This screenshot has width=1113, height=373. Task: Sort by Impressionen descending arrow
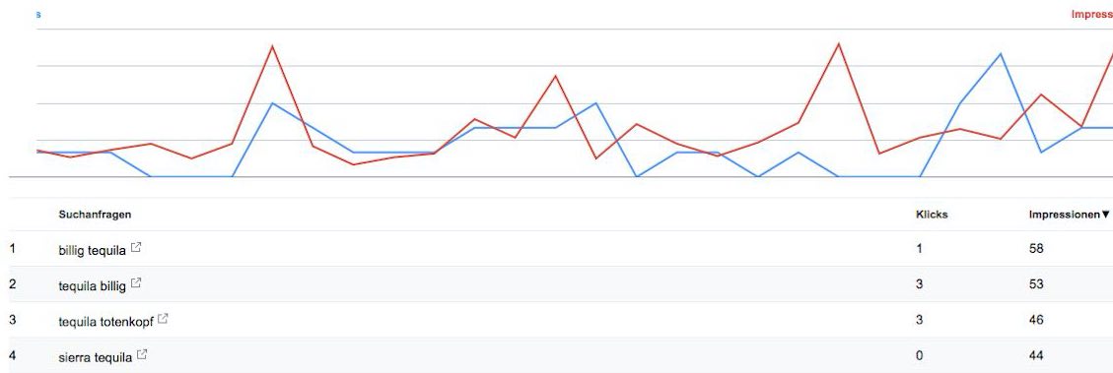pyautogui.click(x=1104, y=215)
